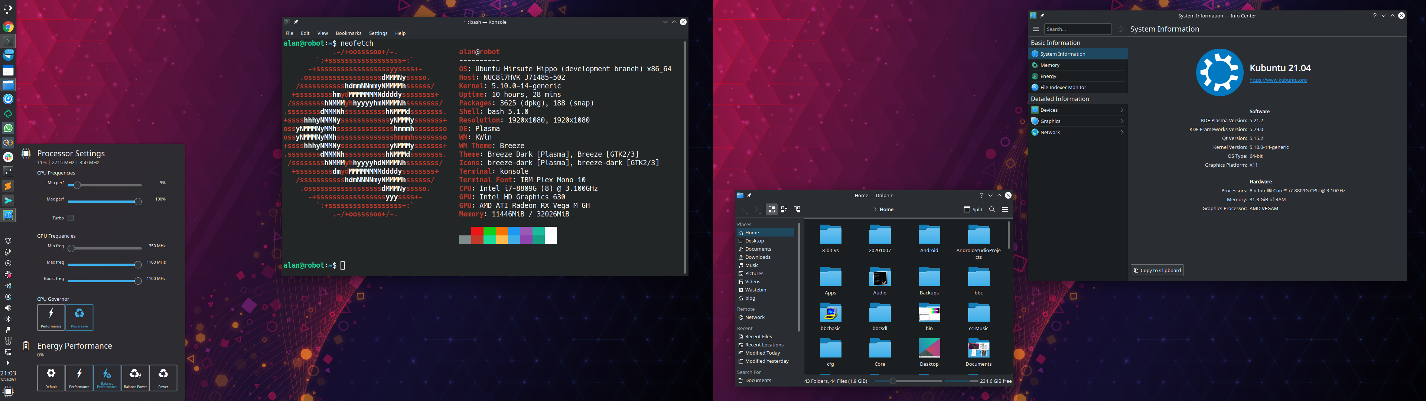
Task: Adjust the Dolphin icon zoom slider
Action: (908, 381)
